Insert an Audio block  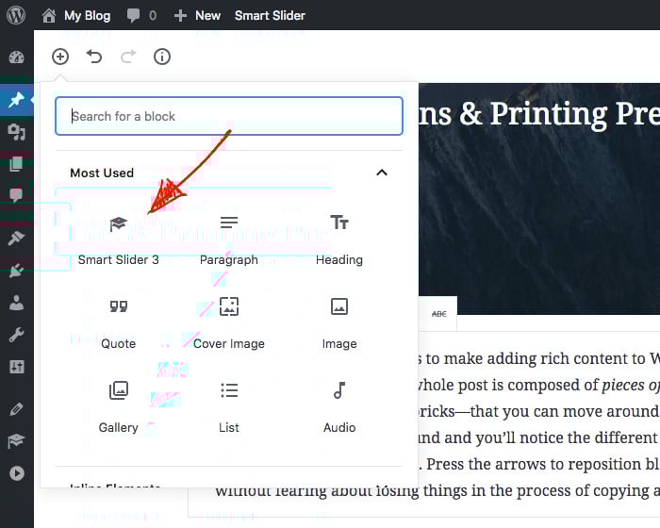tap(339, 407)
